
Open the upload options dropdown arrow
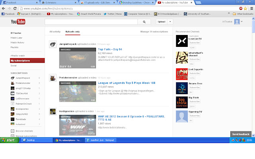[x=170, y=21]
